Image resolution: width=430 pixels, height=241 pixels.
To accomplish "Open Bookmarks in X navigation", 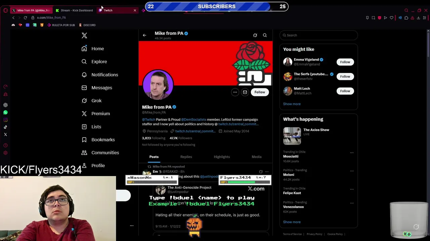I will 98,140.
